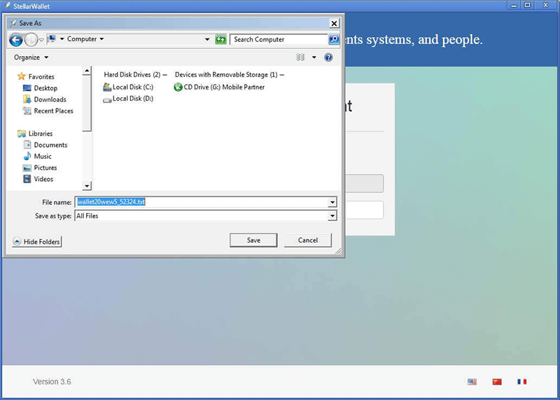The image size is (560, 400).
Task: Select the Videos library
Action: tap(43, 179)
